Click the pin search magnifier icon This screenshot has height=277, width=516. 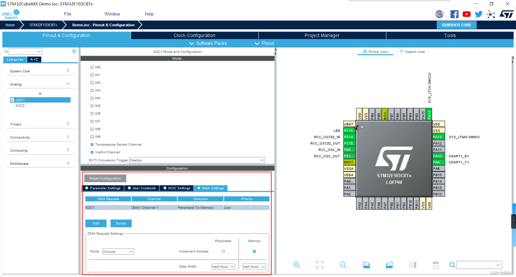452,265
